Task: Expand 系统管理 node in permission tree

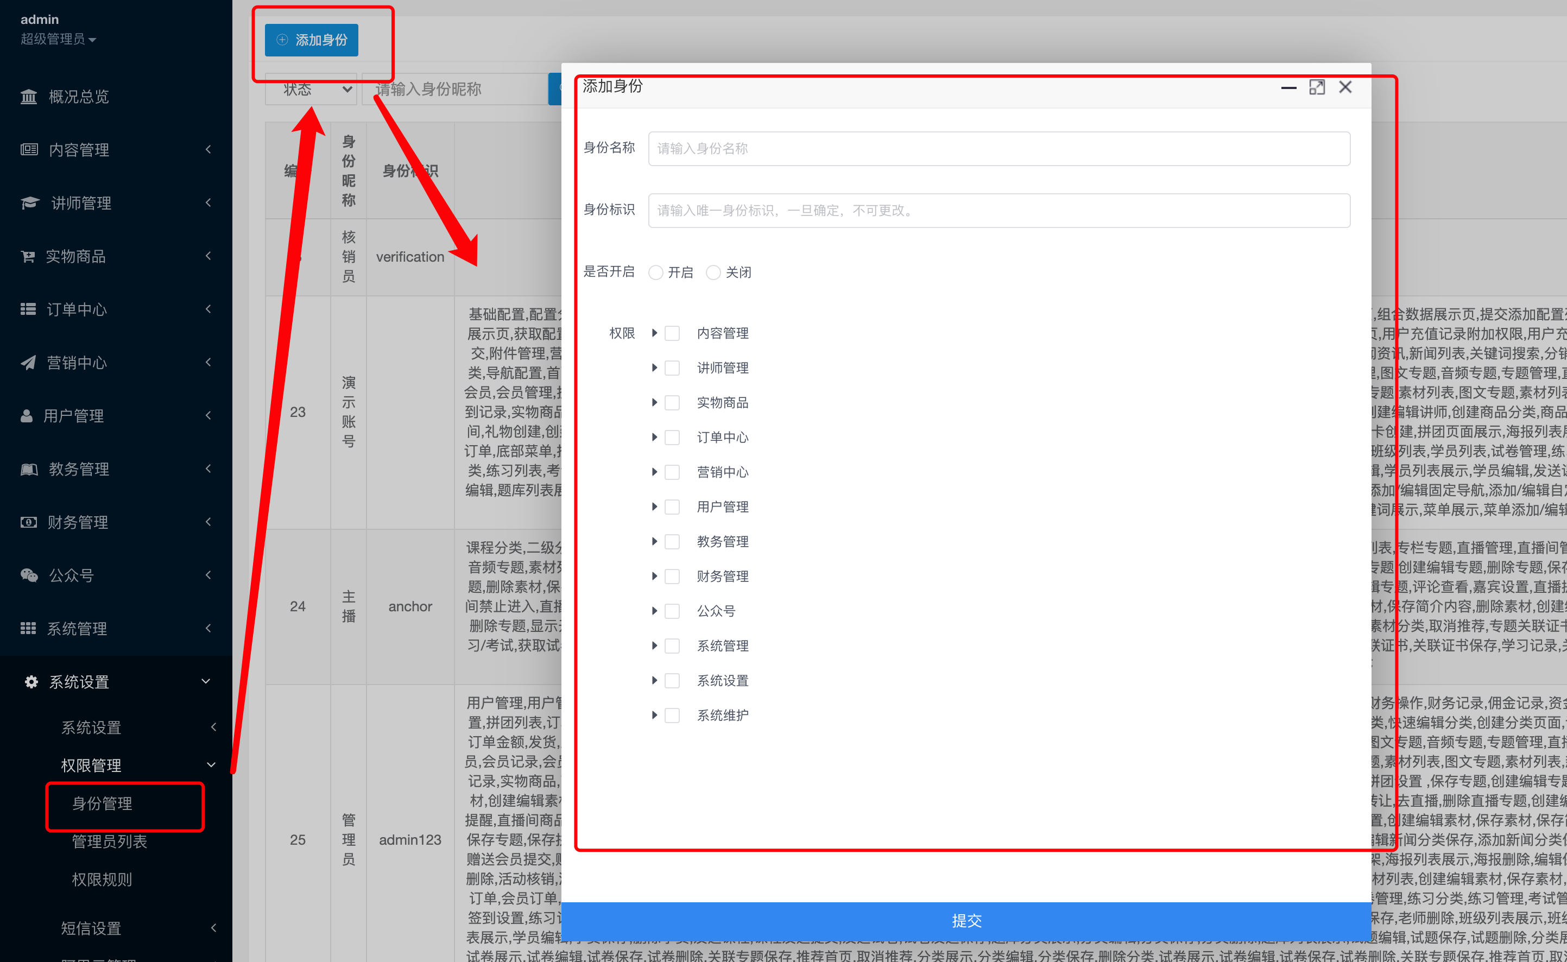Action: 654,646
